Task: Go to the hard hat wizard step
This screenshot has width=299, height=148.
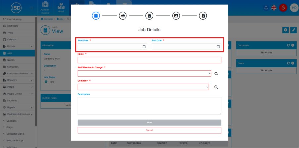Action: point(123,16)
